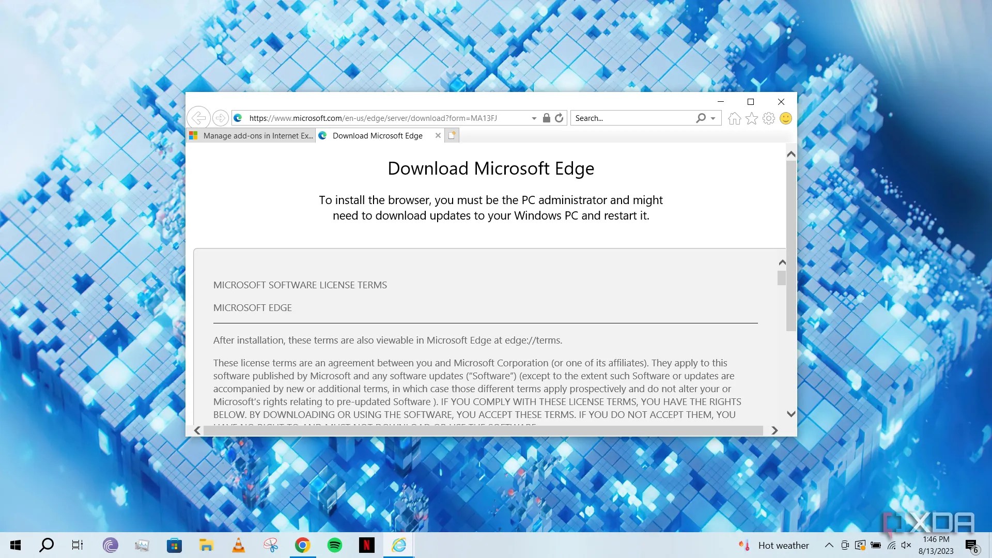Screen dimensions: 992x558
Task: Toggle the muted volume tray icon
Action: 906,545
